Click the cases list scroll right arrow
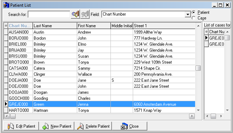The image size is (233, 133). coord(221,116)
